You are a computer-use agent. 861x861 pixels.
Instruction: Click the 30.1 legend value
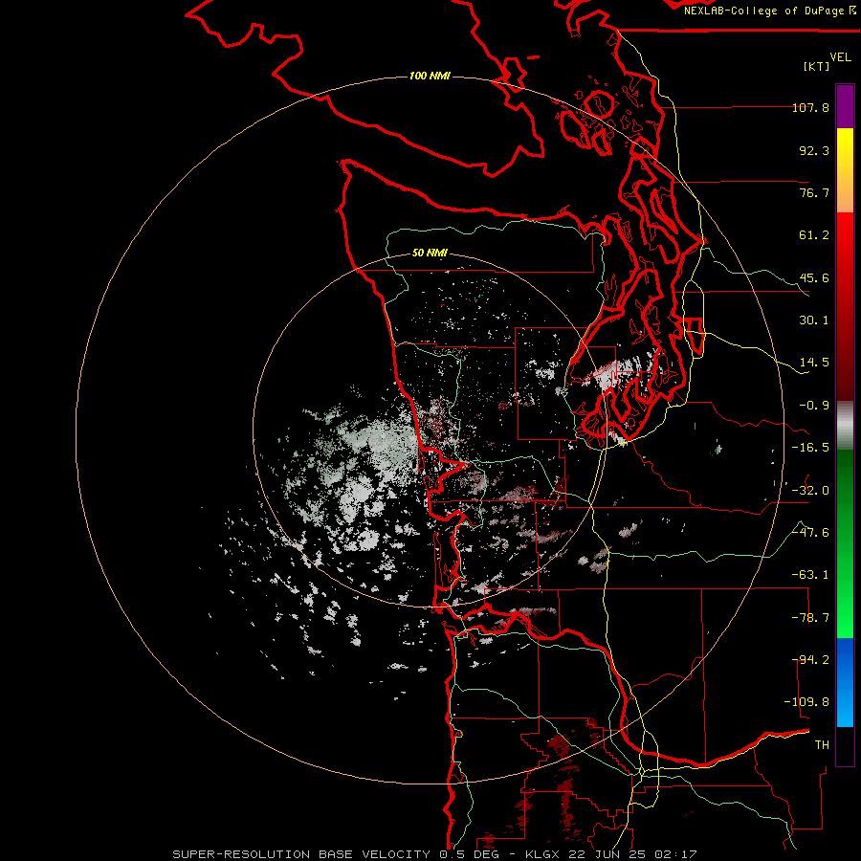click(x=814, y=320)
